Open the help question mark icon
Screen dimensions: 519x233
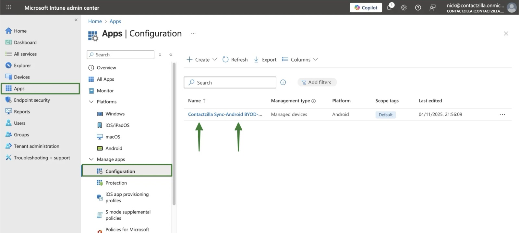click(x=418, y=7)
